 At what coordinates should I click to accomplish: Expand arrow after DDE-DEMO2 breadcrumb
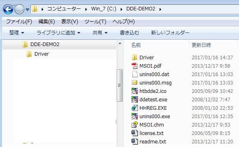point(160,10)
